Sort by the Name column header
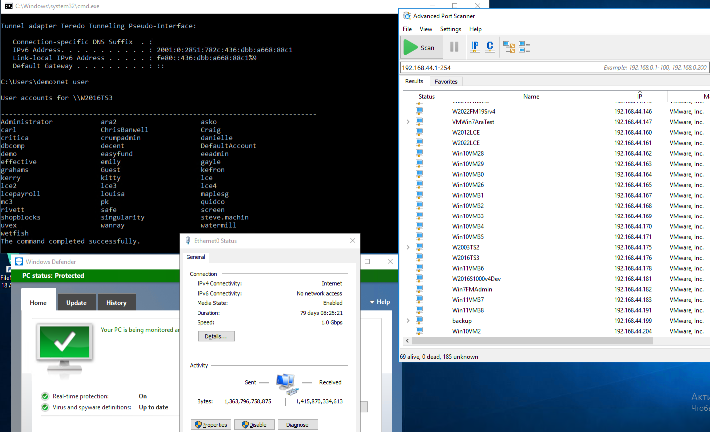 coord(531,96)
